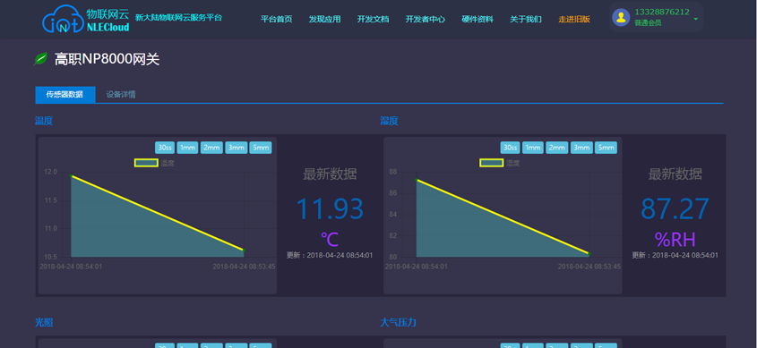Go to 开发文档 in the top navigation
757x348 pixels.
click(x=373, y=20)
